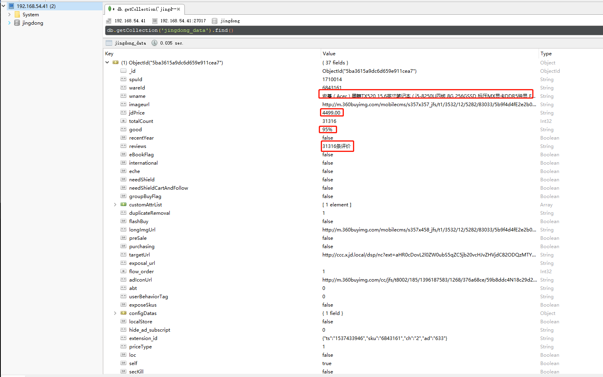This screenshot has width=603, height=377.
Task: Select the longImgUrl field row
Action: (353, 229)
